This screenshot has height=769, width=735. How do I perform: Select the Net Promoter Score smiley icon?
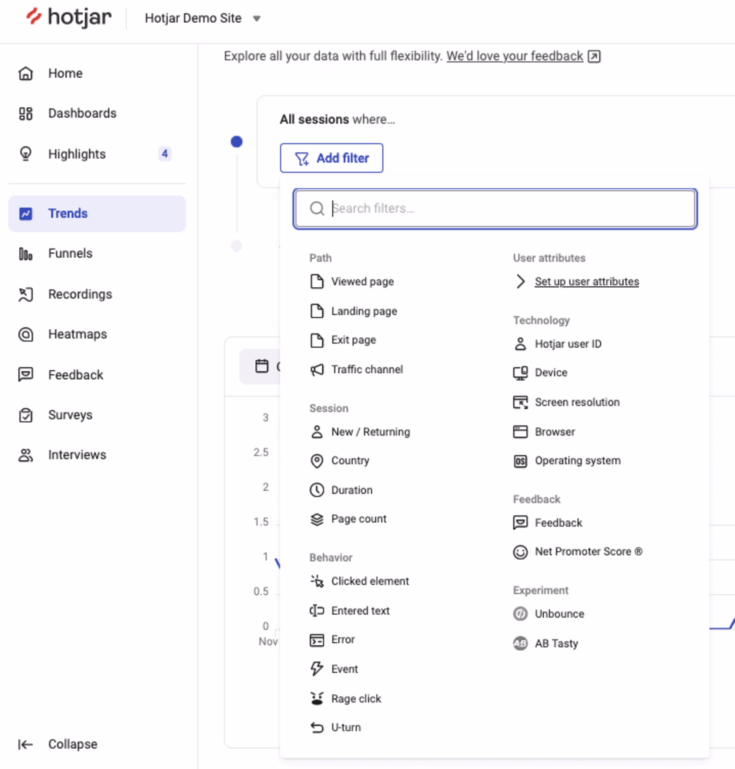520,552
